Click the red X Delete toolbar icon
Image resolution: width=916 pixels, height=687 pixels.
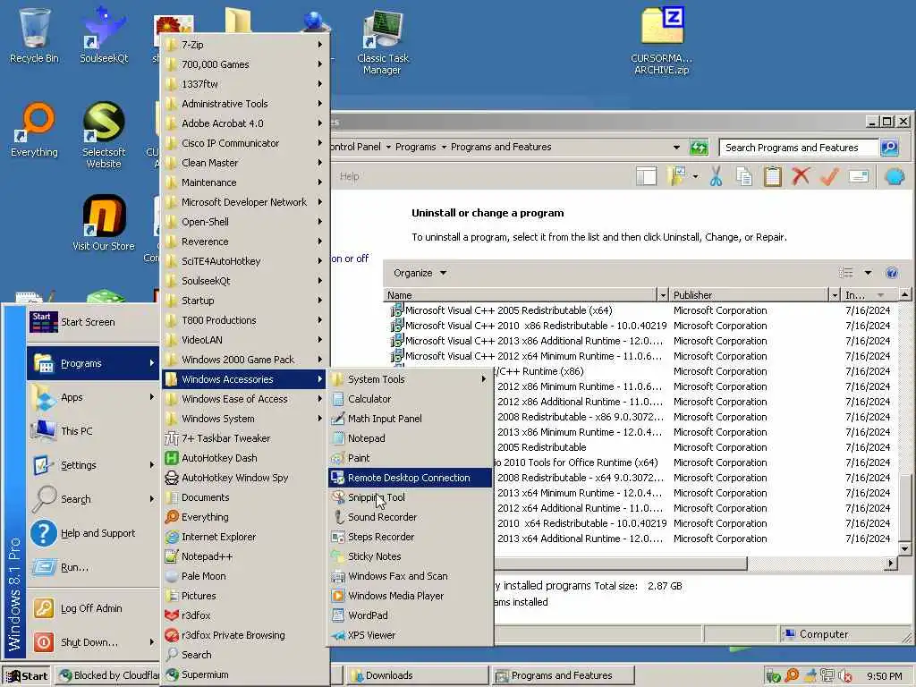point(801,176)
